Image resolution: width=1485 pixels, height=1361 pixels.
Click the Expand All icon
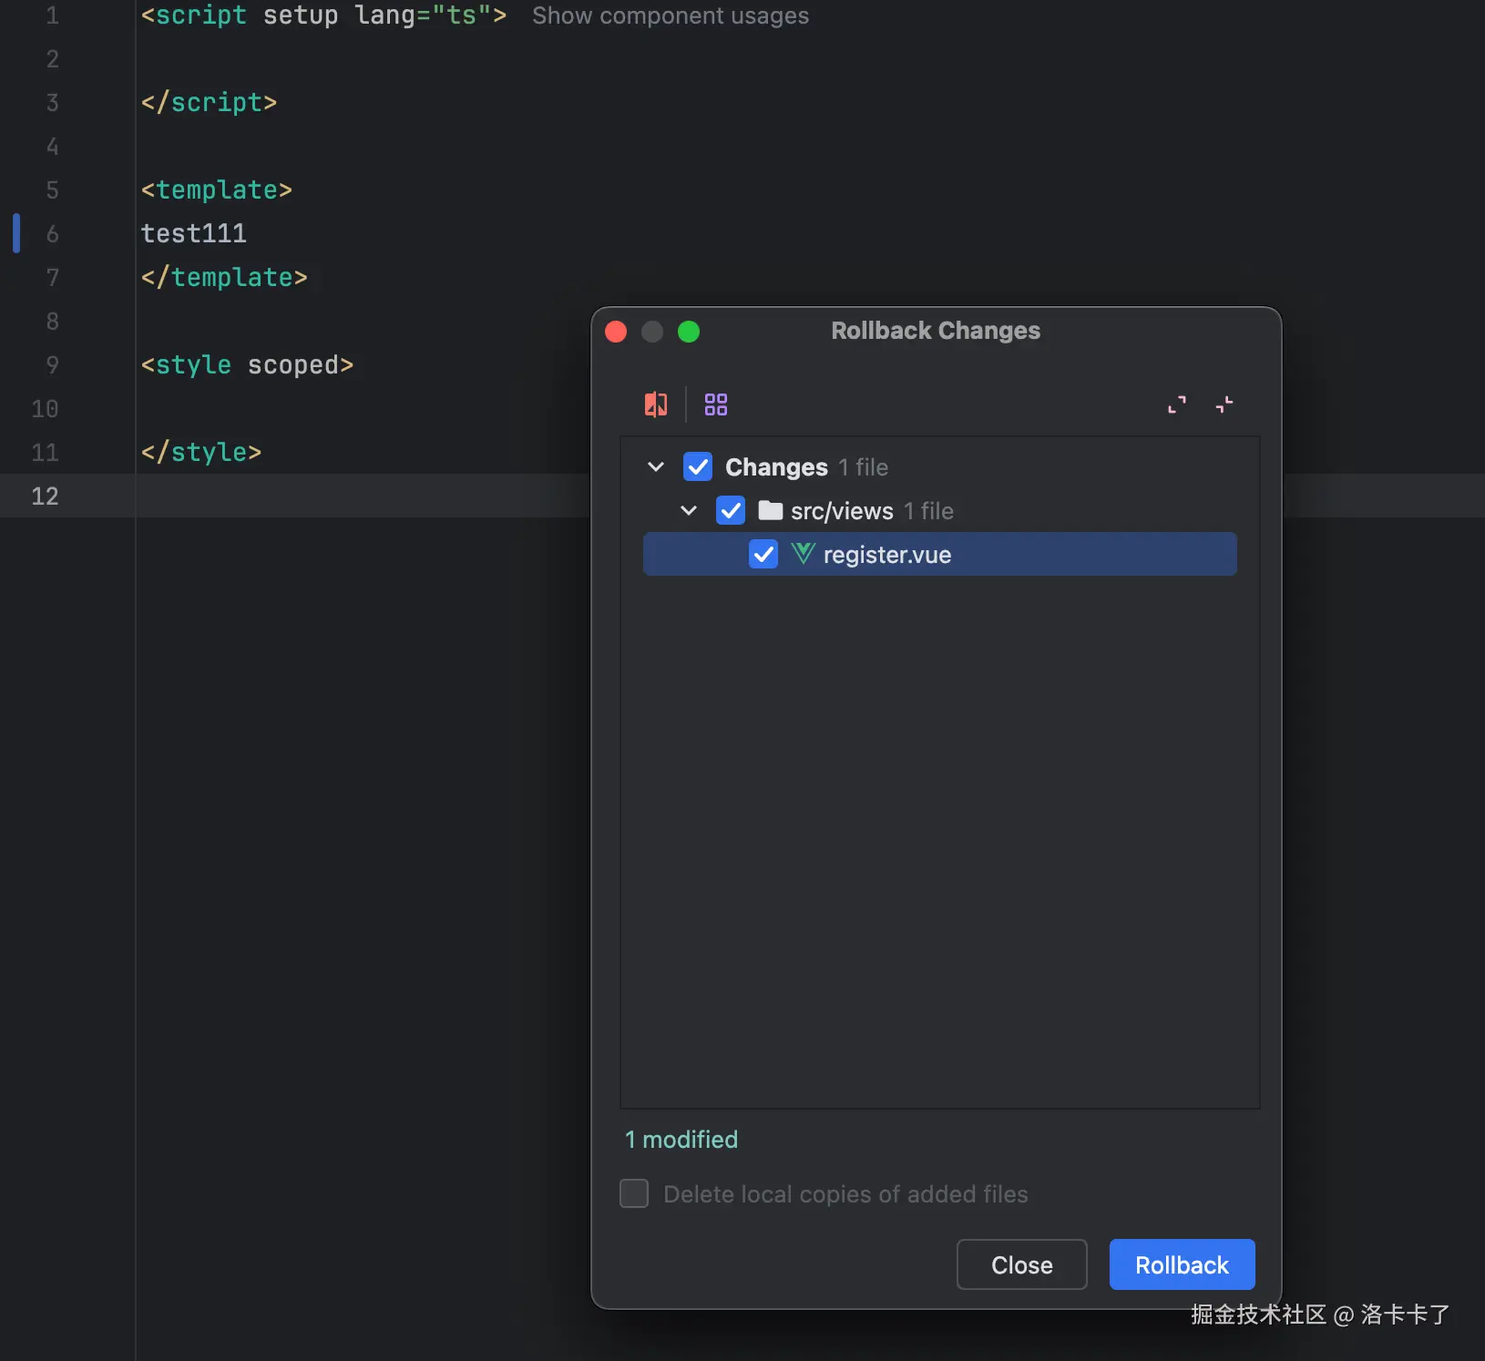(x=1177, y=404)
